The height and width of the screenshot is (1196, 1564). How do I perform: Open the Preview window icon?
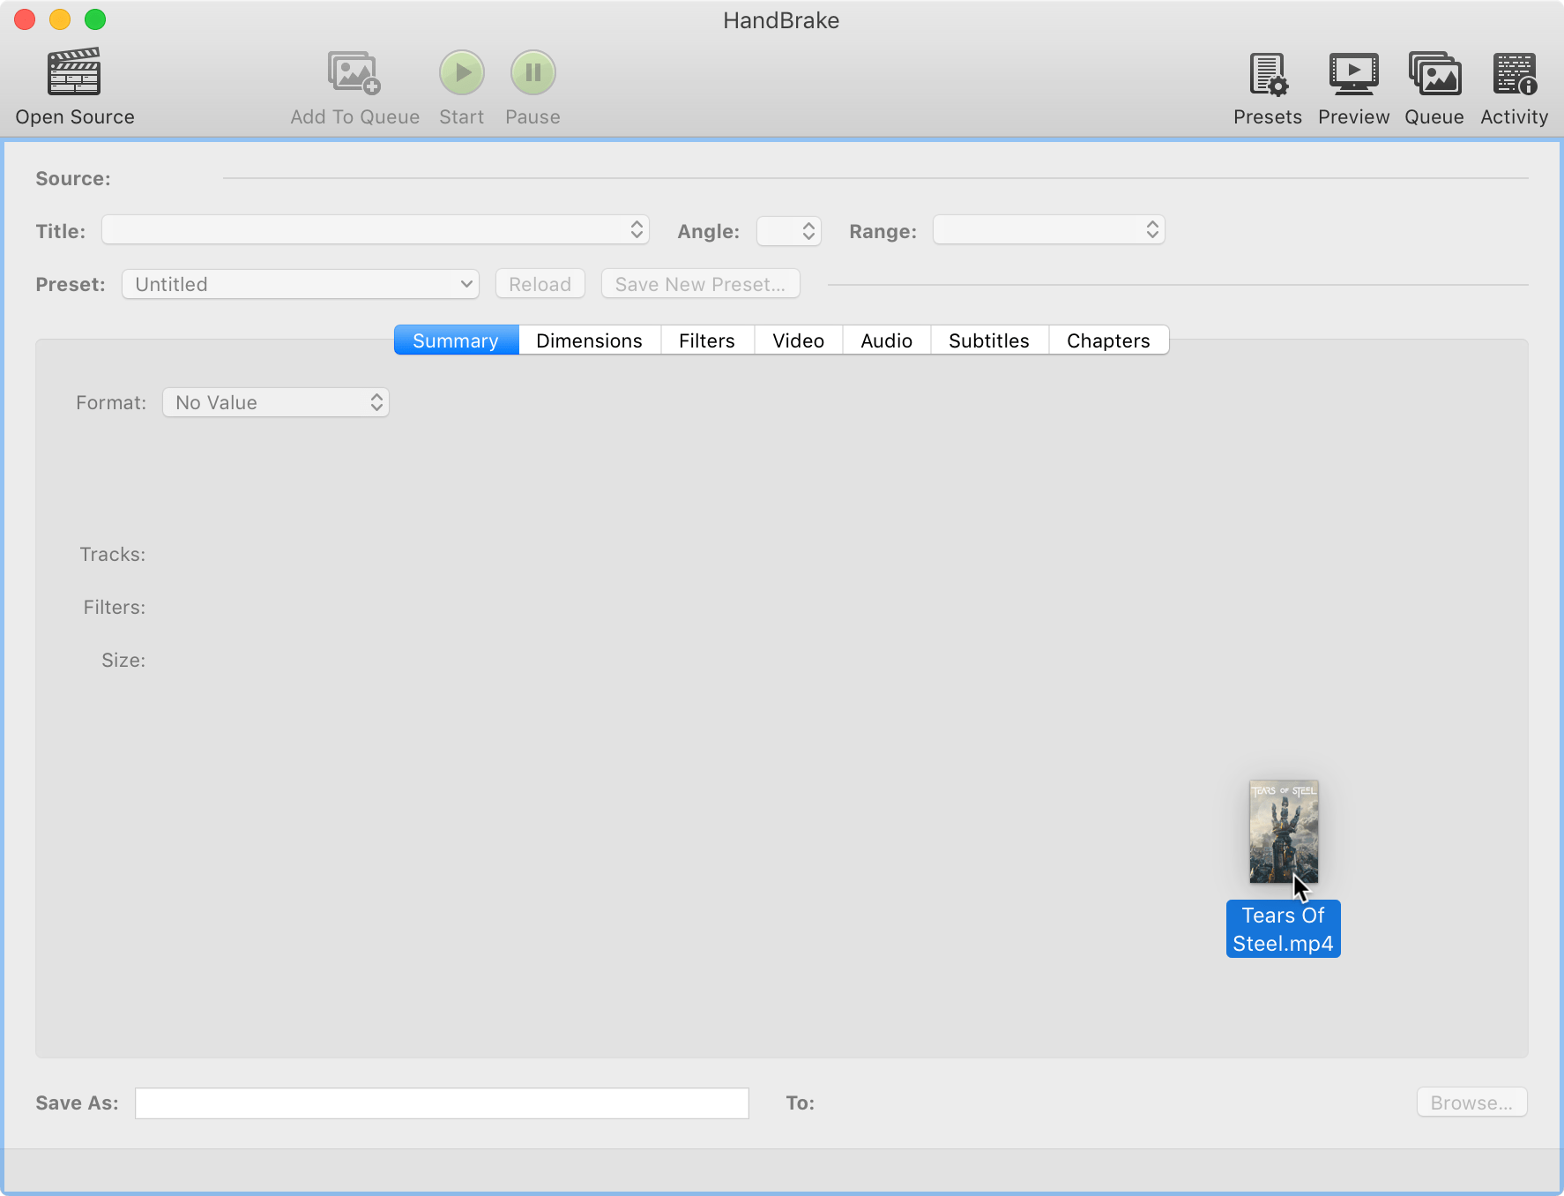[1353, 72]
